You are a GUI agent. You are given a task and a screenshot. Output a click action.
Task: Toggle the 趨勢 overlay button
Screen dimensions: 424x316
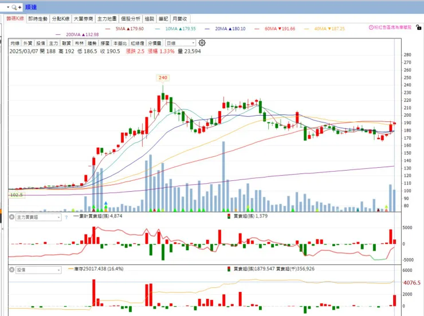tap(92, 43)
